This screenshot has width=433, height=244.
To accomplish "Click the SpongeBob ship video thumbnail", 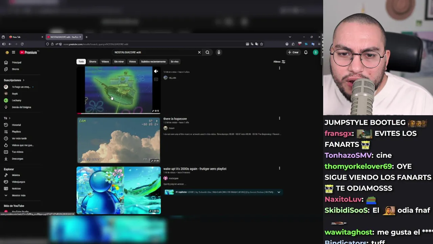I will 118,90.
